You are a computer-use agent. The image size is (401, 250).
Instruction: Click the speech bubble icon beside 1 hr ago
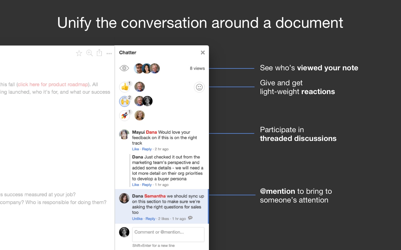coord(190,218)
